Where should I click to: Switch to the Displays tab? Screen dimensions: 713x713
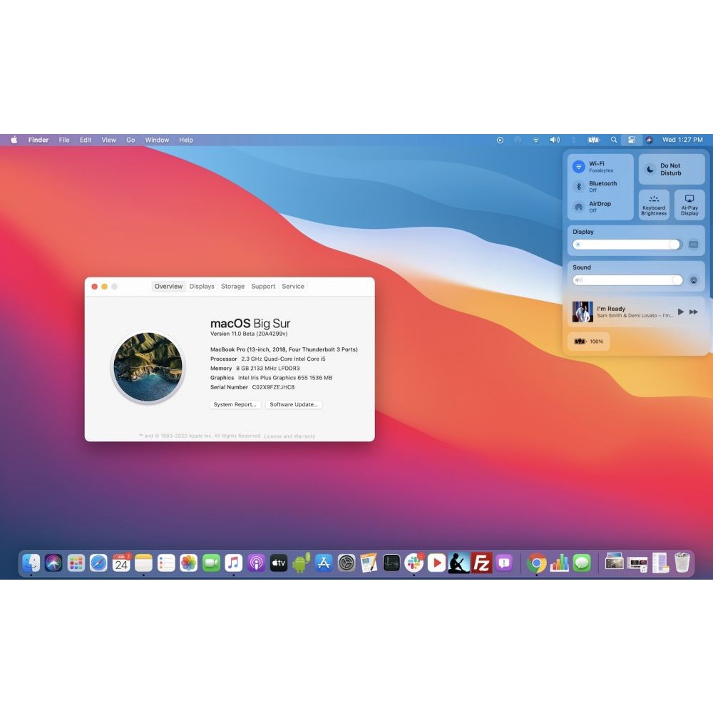point(202,287)
